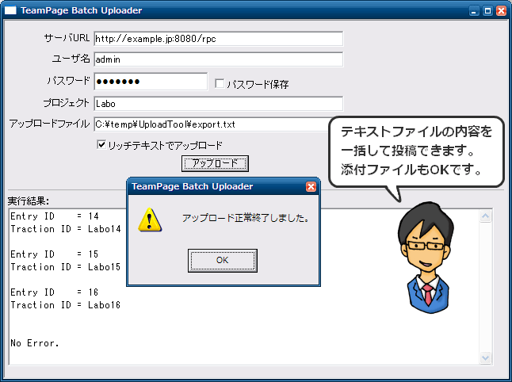The image size is (512, 382).
Task: Click the 'Traction ID = Labo14' line
Action: pos(65,229)
